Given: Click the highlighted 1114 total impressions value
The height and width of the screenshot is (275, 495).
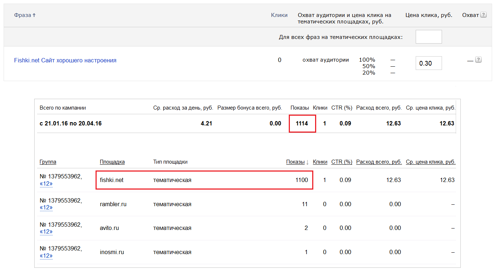Looking at the screenshot, I should [x=302, y=124].
